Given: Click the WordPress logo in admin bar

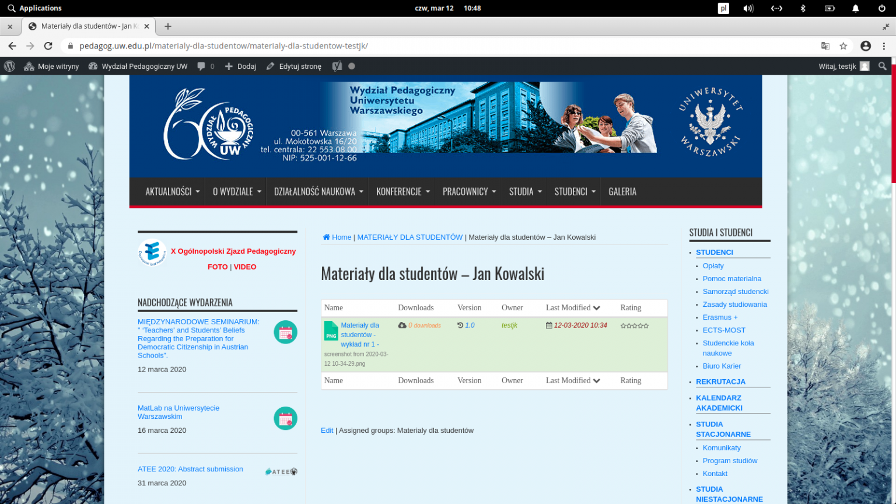Looking at the screenshot, I should coord(9,66).
